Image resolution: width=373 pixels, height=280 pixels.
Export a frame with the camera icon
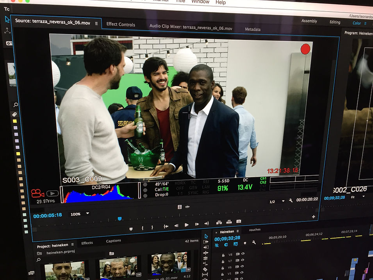coord(239,221)
